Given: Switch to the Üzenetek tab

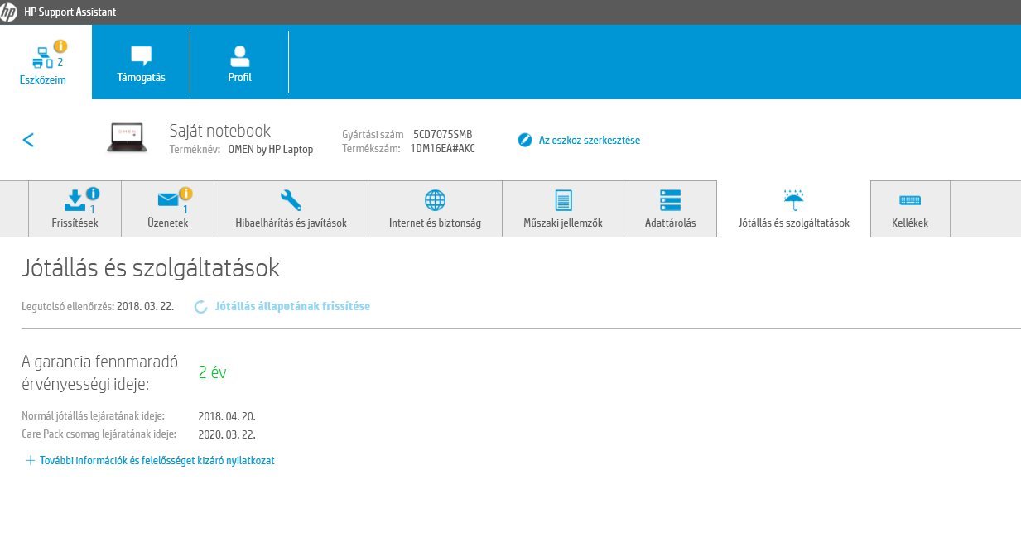Looking at the screenshot, I should coord(167,209).
